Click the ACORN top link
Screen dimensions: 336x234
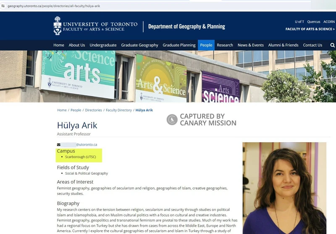[x=329, y=22]
